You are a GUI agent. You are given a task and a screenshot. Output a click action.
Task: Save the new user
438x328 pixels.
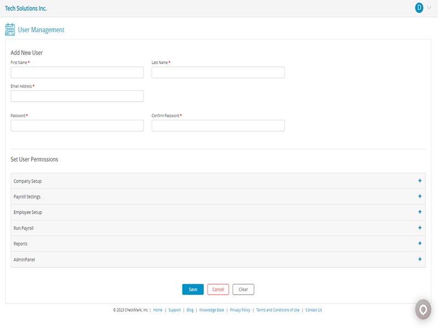pyautogui.click(x=193, y=289)
